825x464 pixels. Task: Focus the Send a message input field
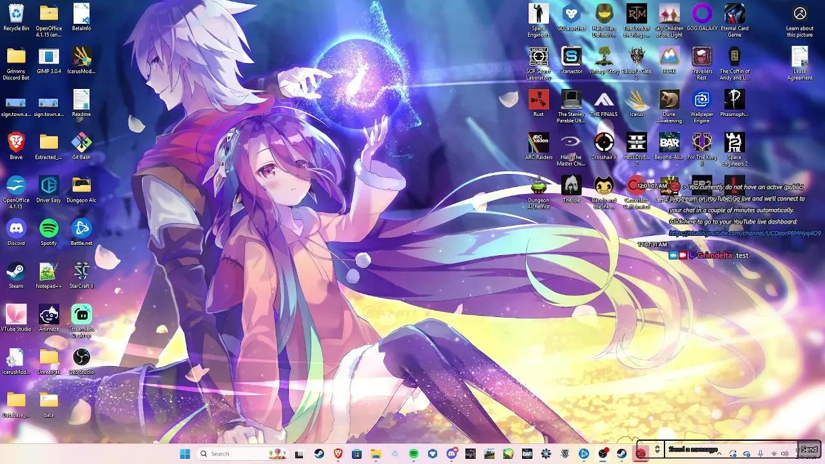tap(732, 449)
